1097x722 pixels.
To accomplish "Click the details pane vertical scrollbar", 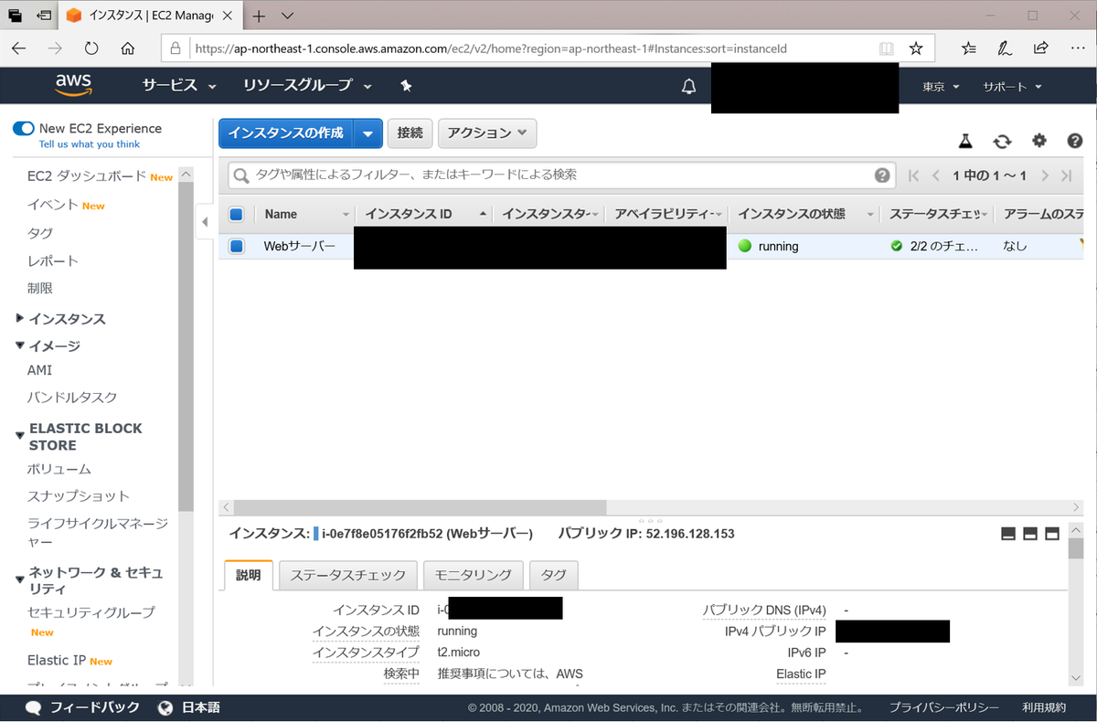I will coord(1076,548).
